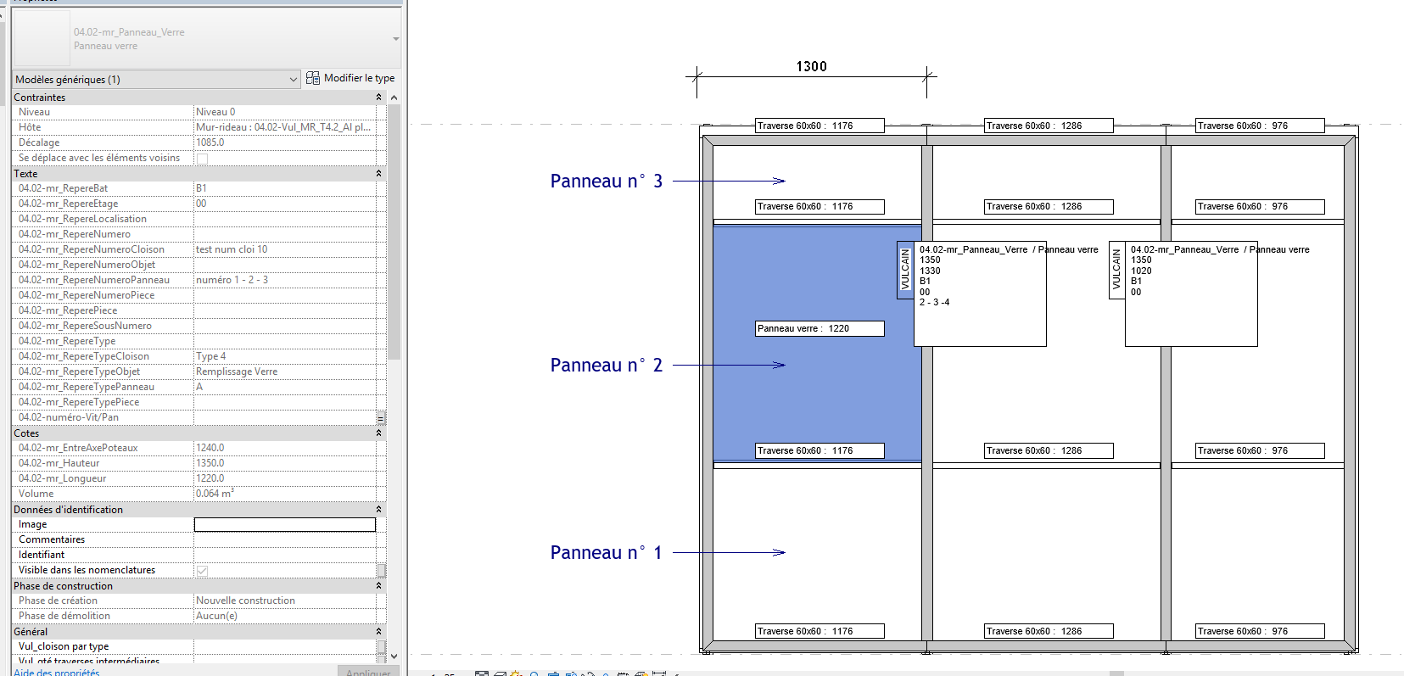
Task: Click the Image property value field
Action: click(x=284, y=525)
